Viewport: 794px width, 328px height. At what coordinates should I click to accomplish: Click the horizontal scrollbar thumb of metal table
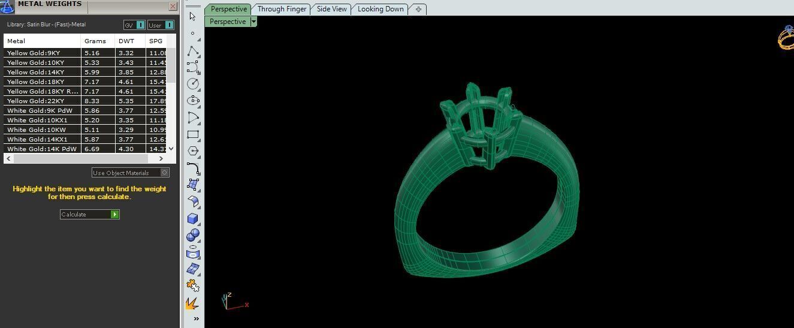click(80, 159)
